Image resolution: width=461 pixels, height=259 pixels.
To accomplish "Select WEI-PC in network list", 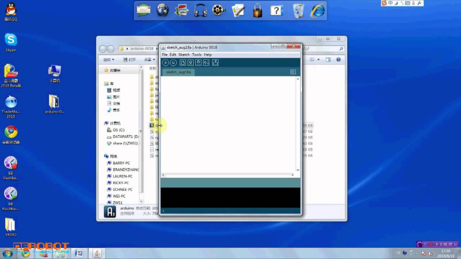I will point(116,196).
